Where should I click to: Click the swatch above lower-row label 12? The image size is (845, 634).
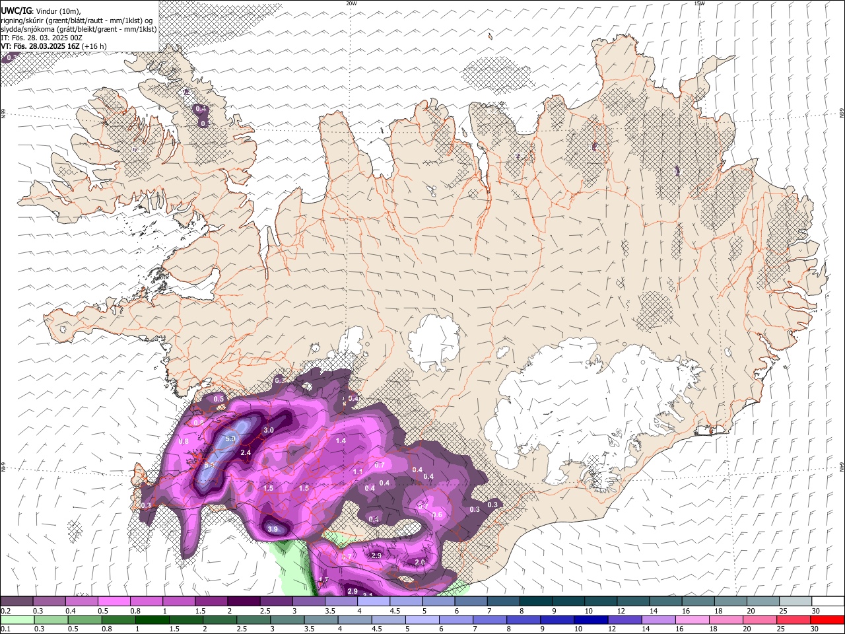coord(625,620)
